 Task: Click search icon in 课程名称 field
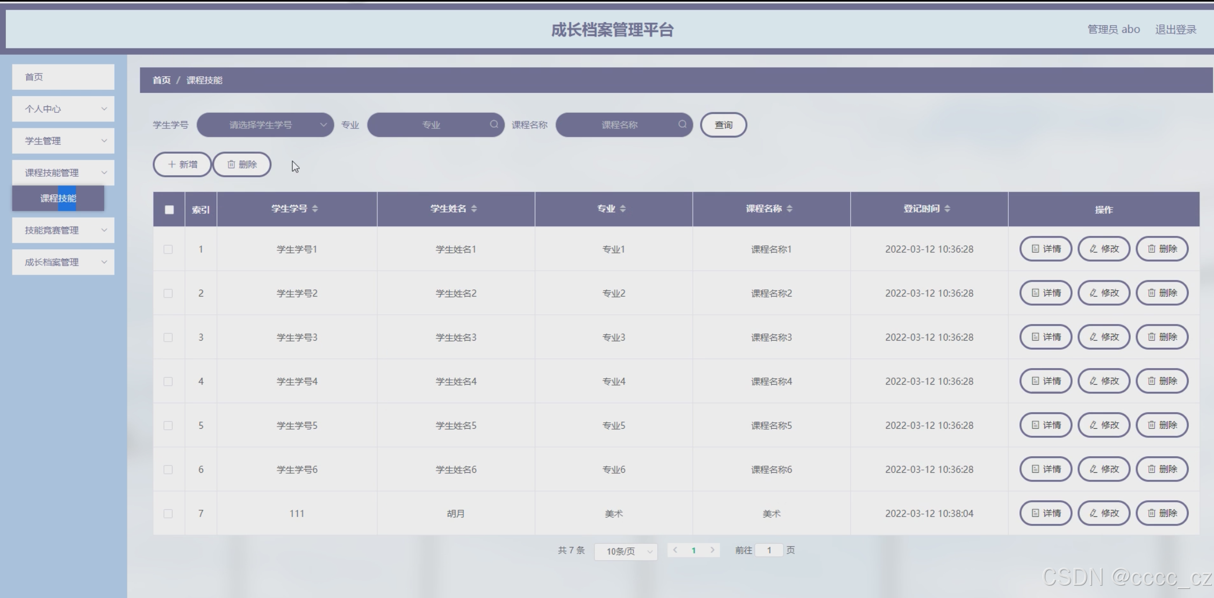682,124
